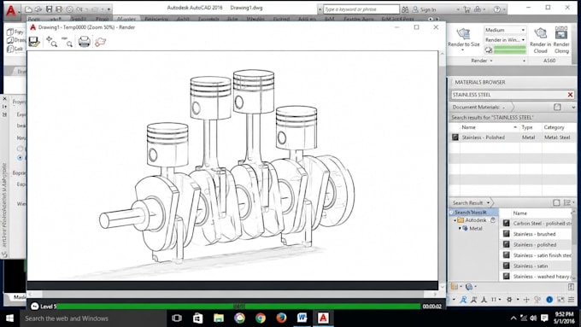Click the Autodesk Exchange shopping cart icon
Screen dimensions: 581x327
pos(467,9)
